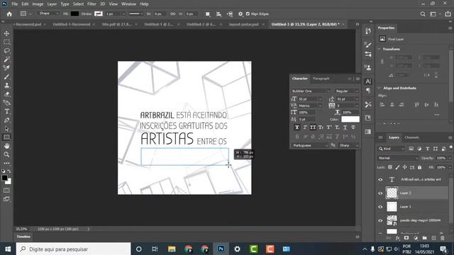Screen dimensions: 454x255
Task: Select the Brush tool
Action: pyautogui.click(x=6, y=76)
